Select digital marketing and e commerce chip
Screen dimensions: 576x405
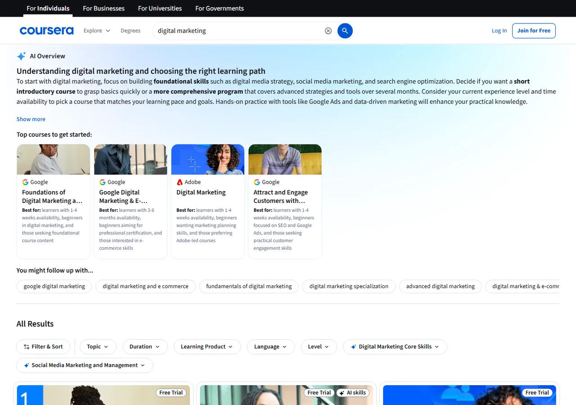pos(145,286)
